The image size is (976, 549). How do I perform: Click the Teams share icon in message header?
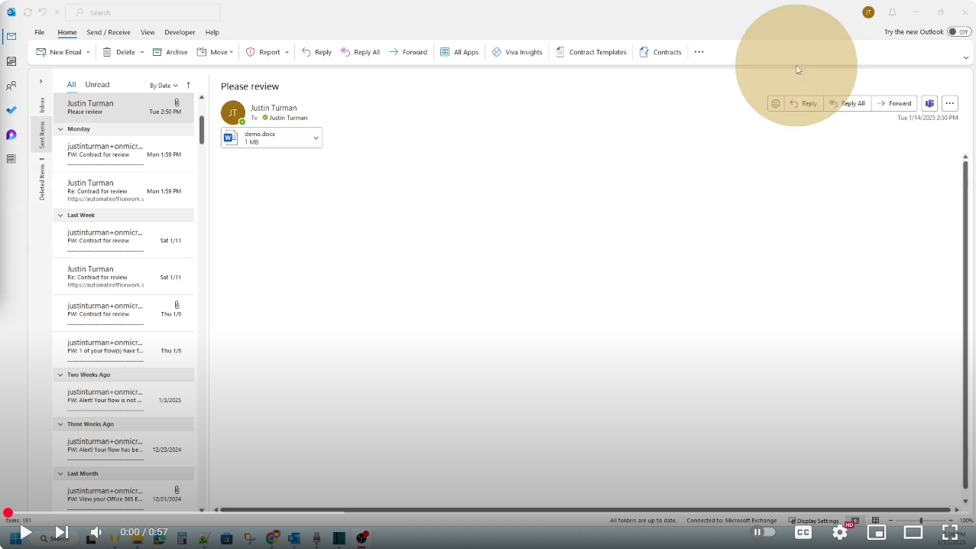(x=929, y=103)
